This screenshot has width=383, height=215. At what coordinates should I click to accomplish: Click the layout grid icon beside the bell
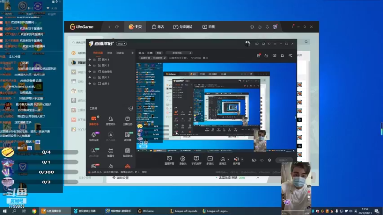click(274, 55)
